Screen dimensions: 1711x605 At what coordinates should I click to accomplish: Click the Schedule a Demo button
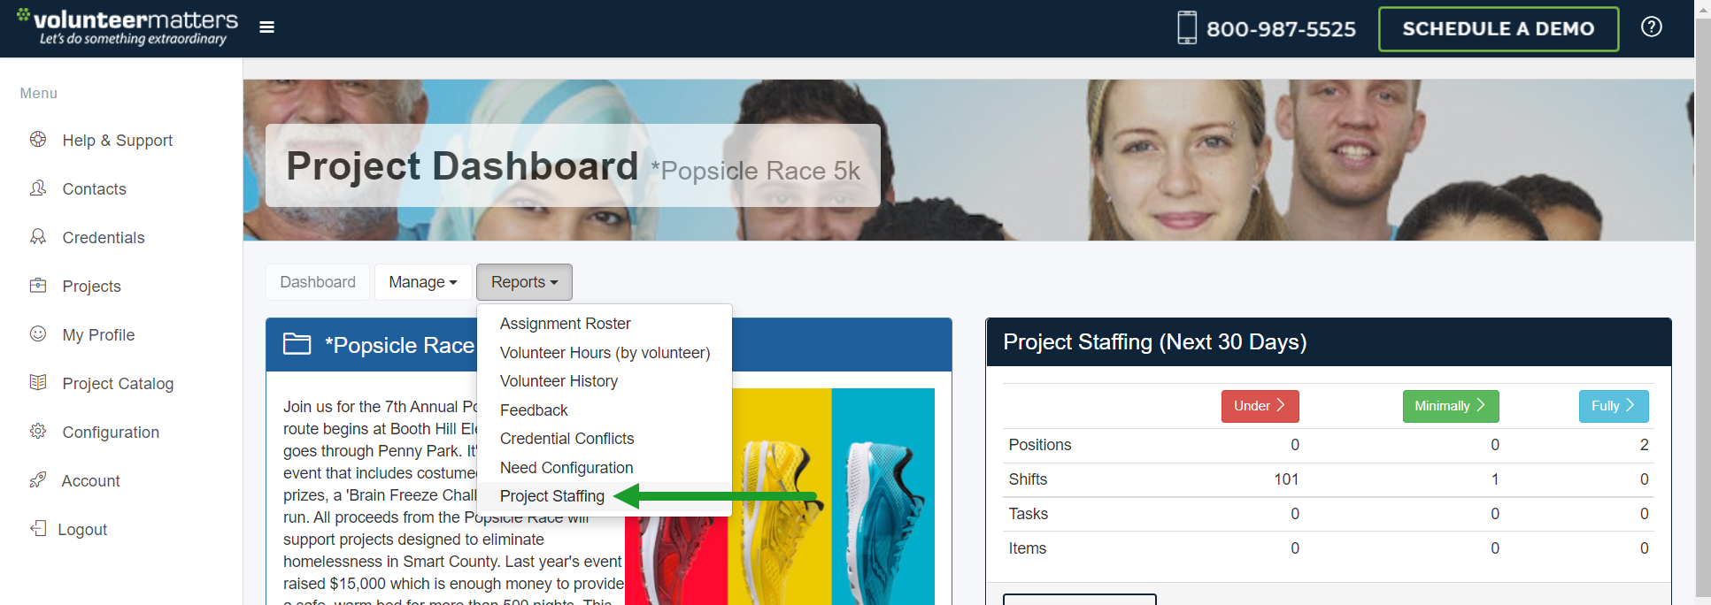[x=1499, y=29]
